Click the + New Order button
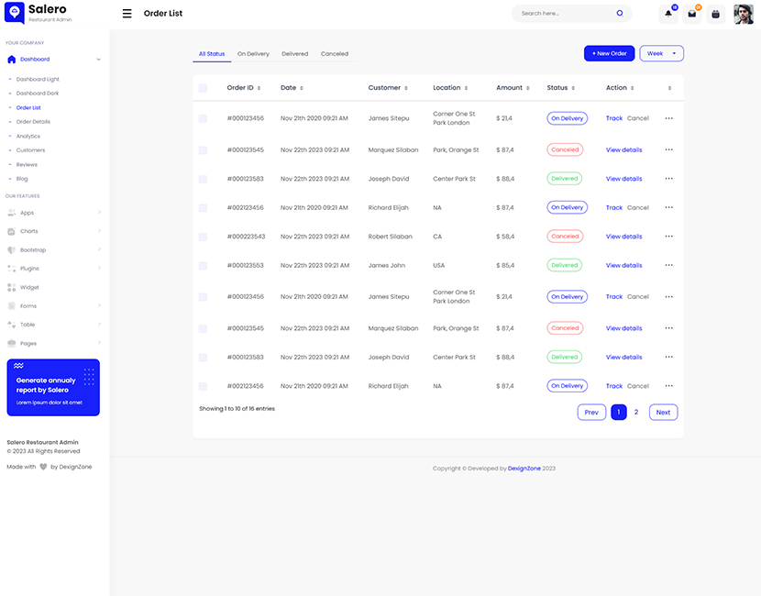761x596 pixels. pyautogui.click(x=608, y=53)
